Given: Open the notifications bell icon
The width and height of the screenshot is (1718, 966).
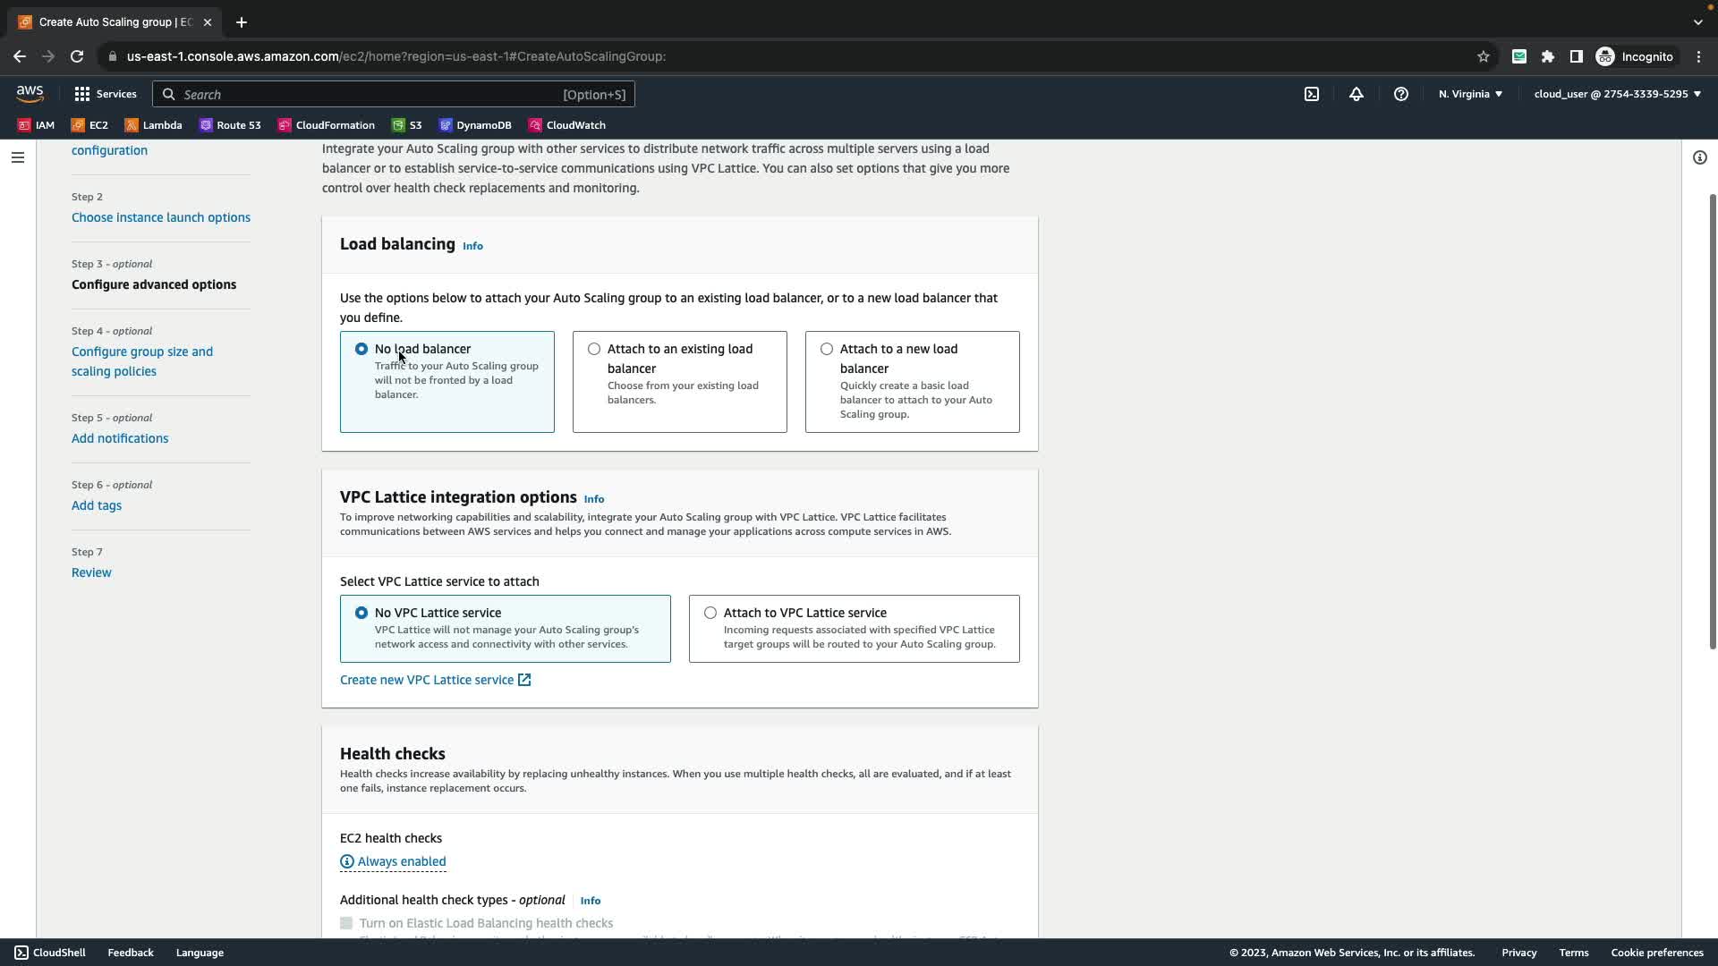Looking at the screenshot, I should [x=1357, y=94].
